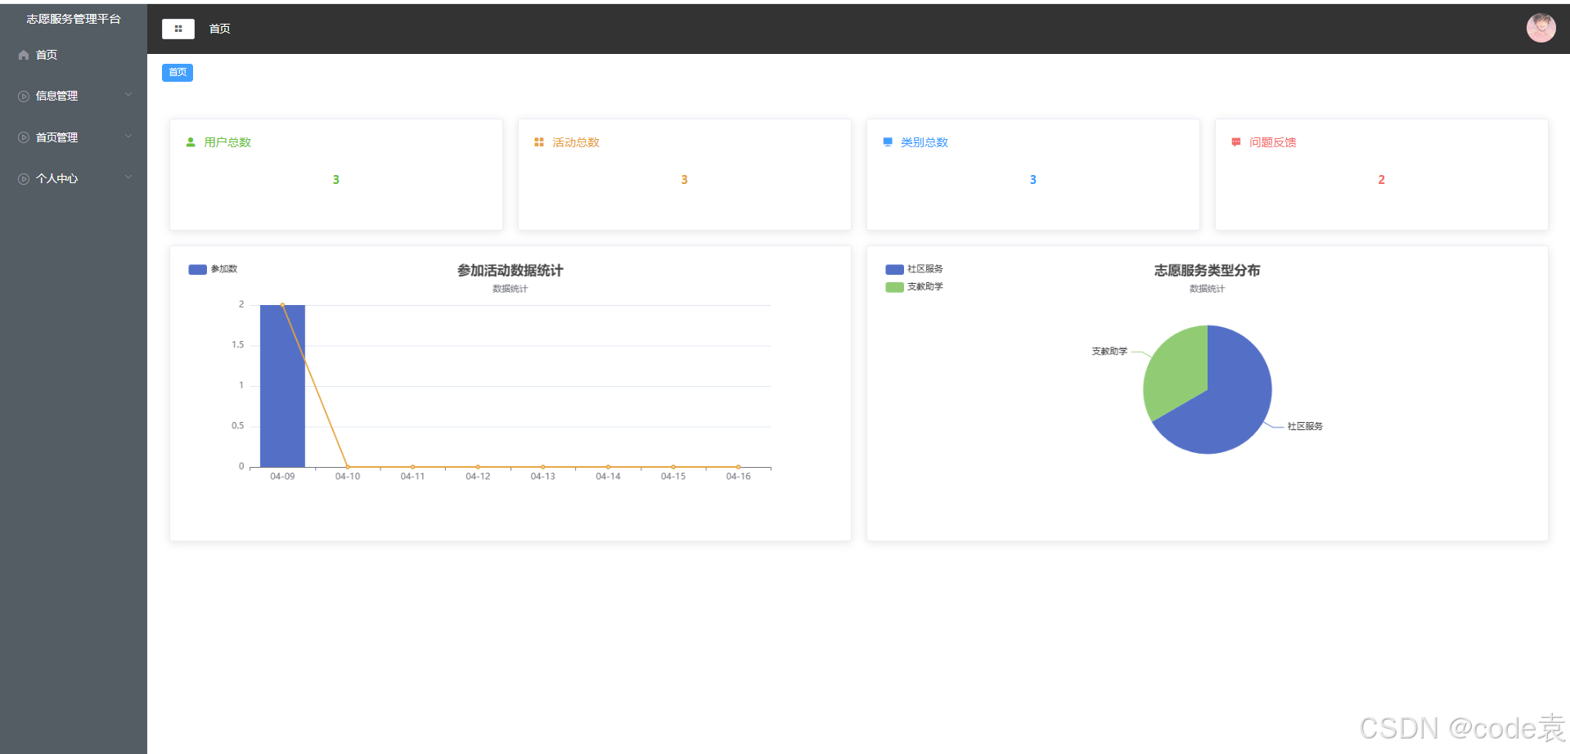Toggle the green 支教助学 legend swatch

tap(894, 287)
